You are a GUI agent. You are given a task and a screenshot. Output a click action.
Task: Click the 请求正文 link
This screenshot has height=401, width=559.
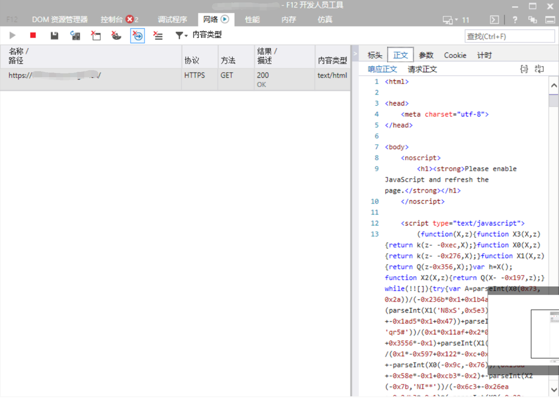coord(422,69)
